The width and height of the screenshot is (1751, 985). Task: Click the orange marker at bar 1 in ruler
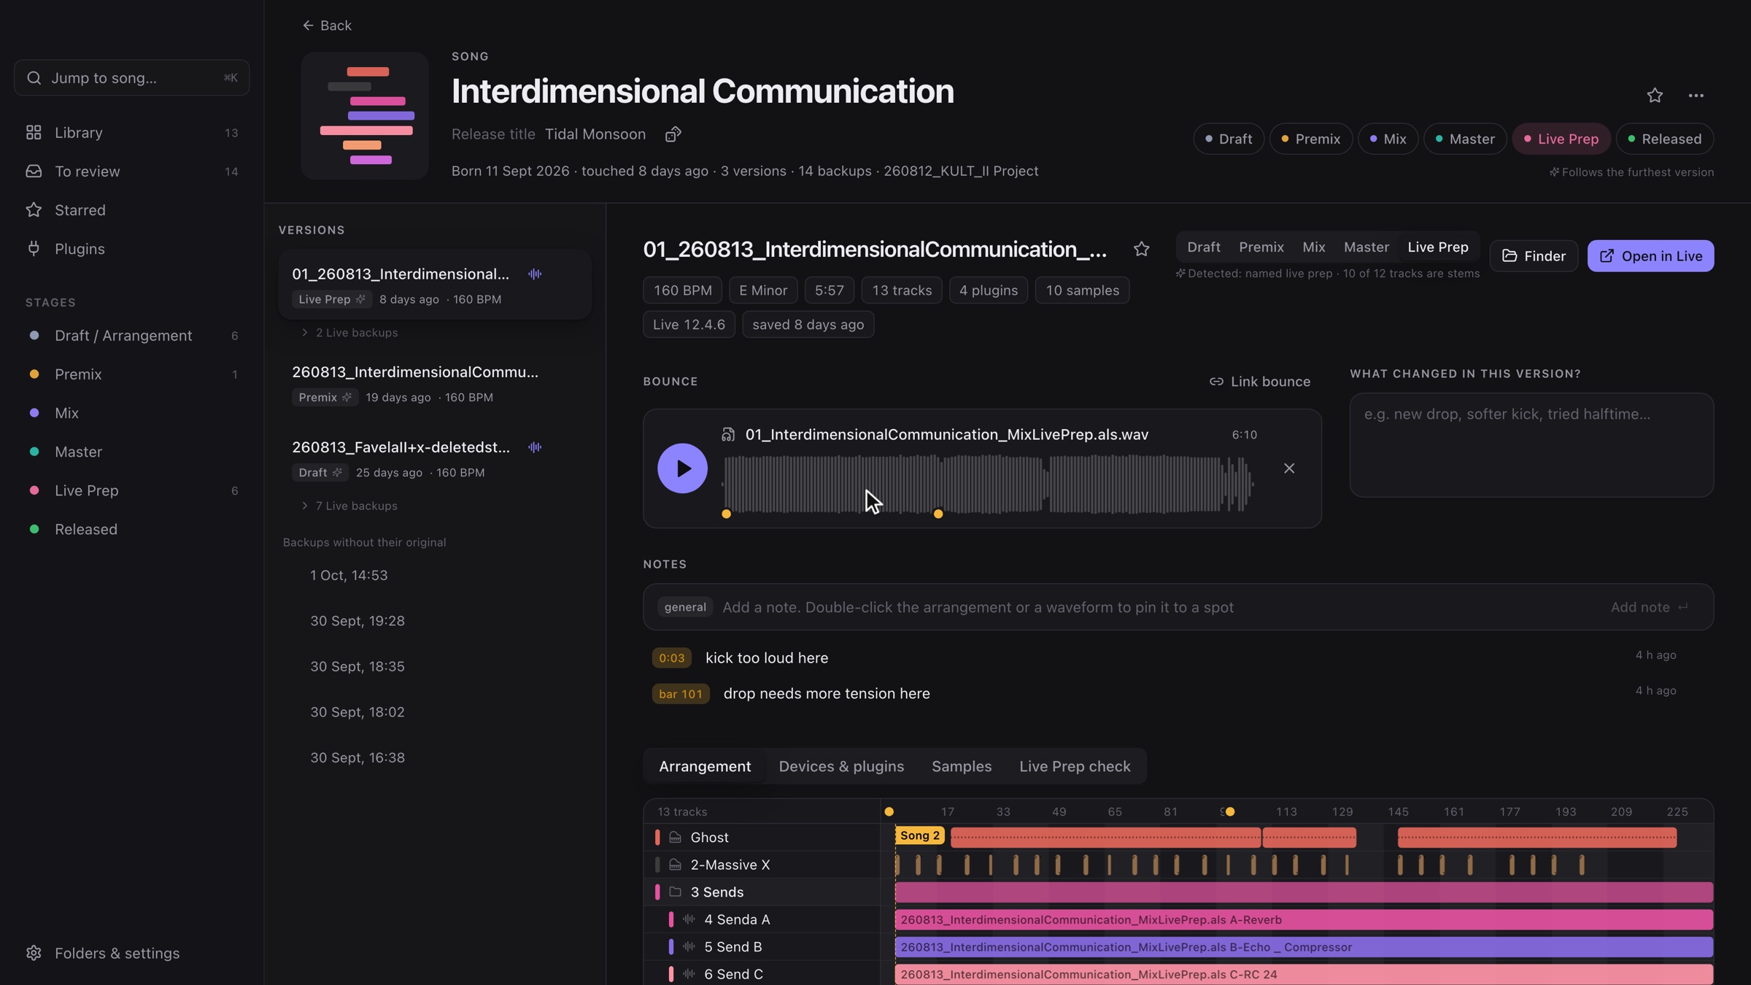pos(889,811)
